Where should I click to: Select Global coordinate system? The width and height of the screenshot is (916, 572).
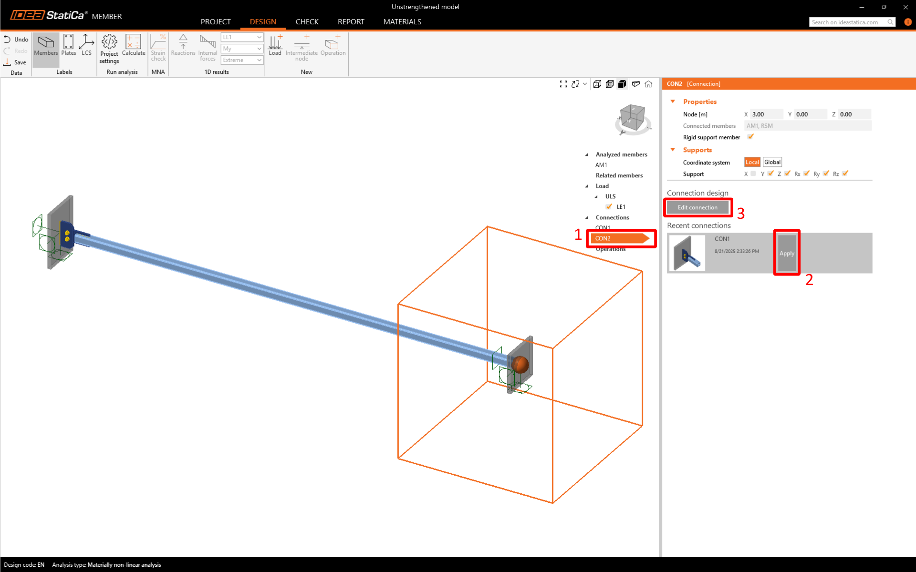tap(772, 162)
